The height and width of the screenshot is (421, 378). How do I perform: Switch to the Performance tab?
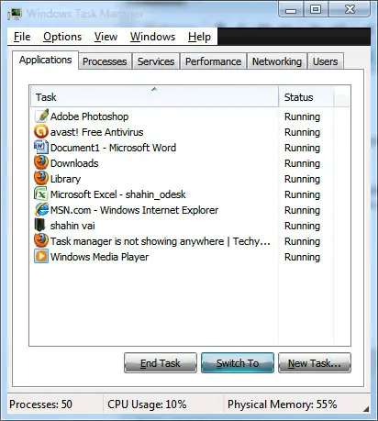pos(213,61)
